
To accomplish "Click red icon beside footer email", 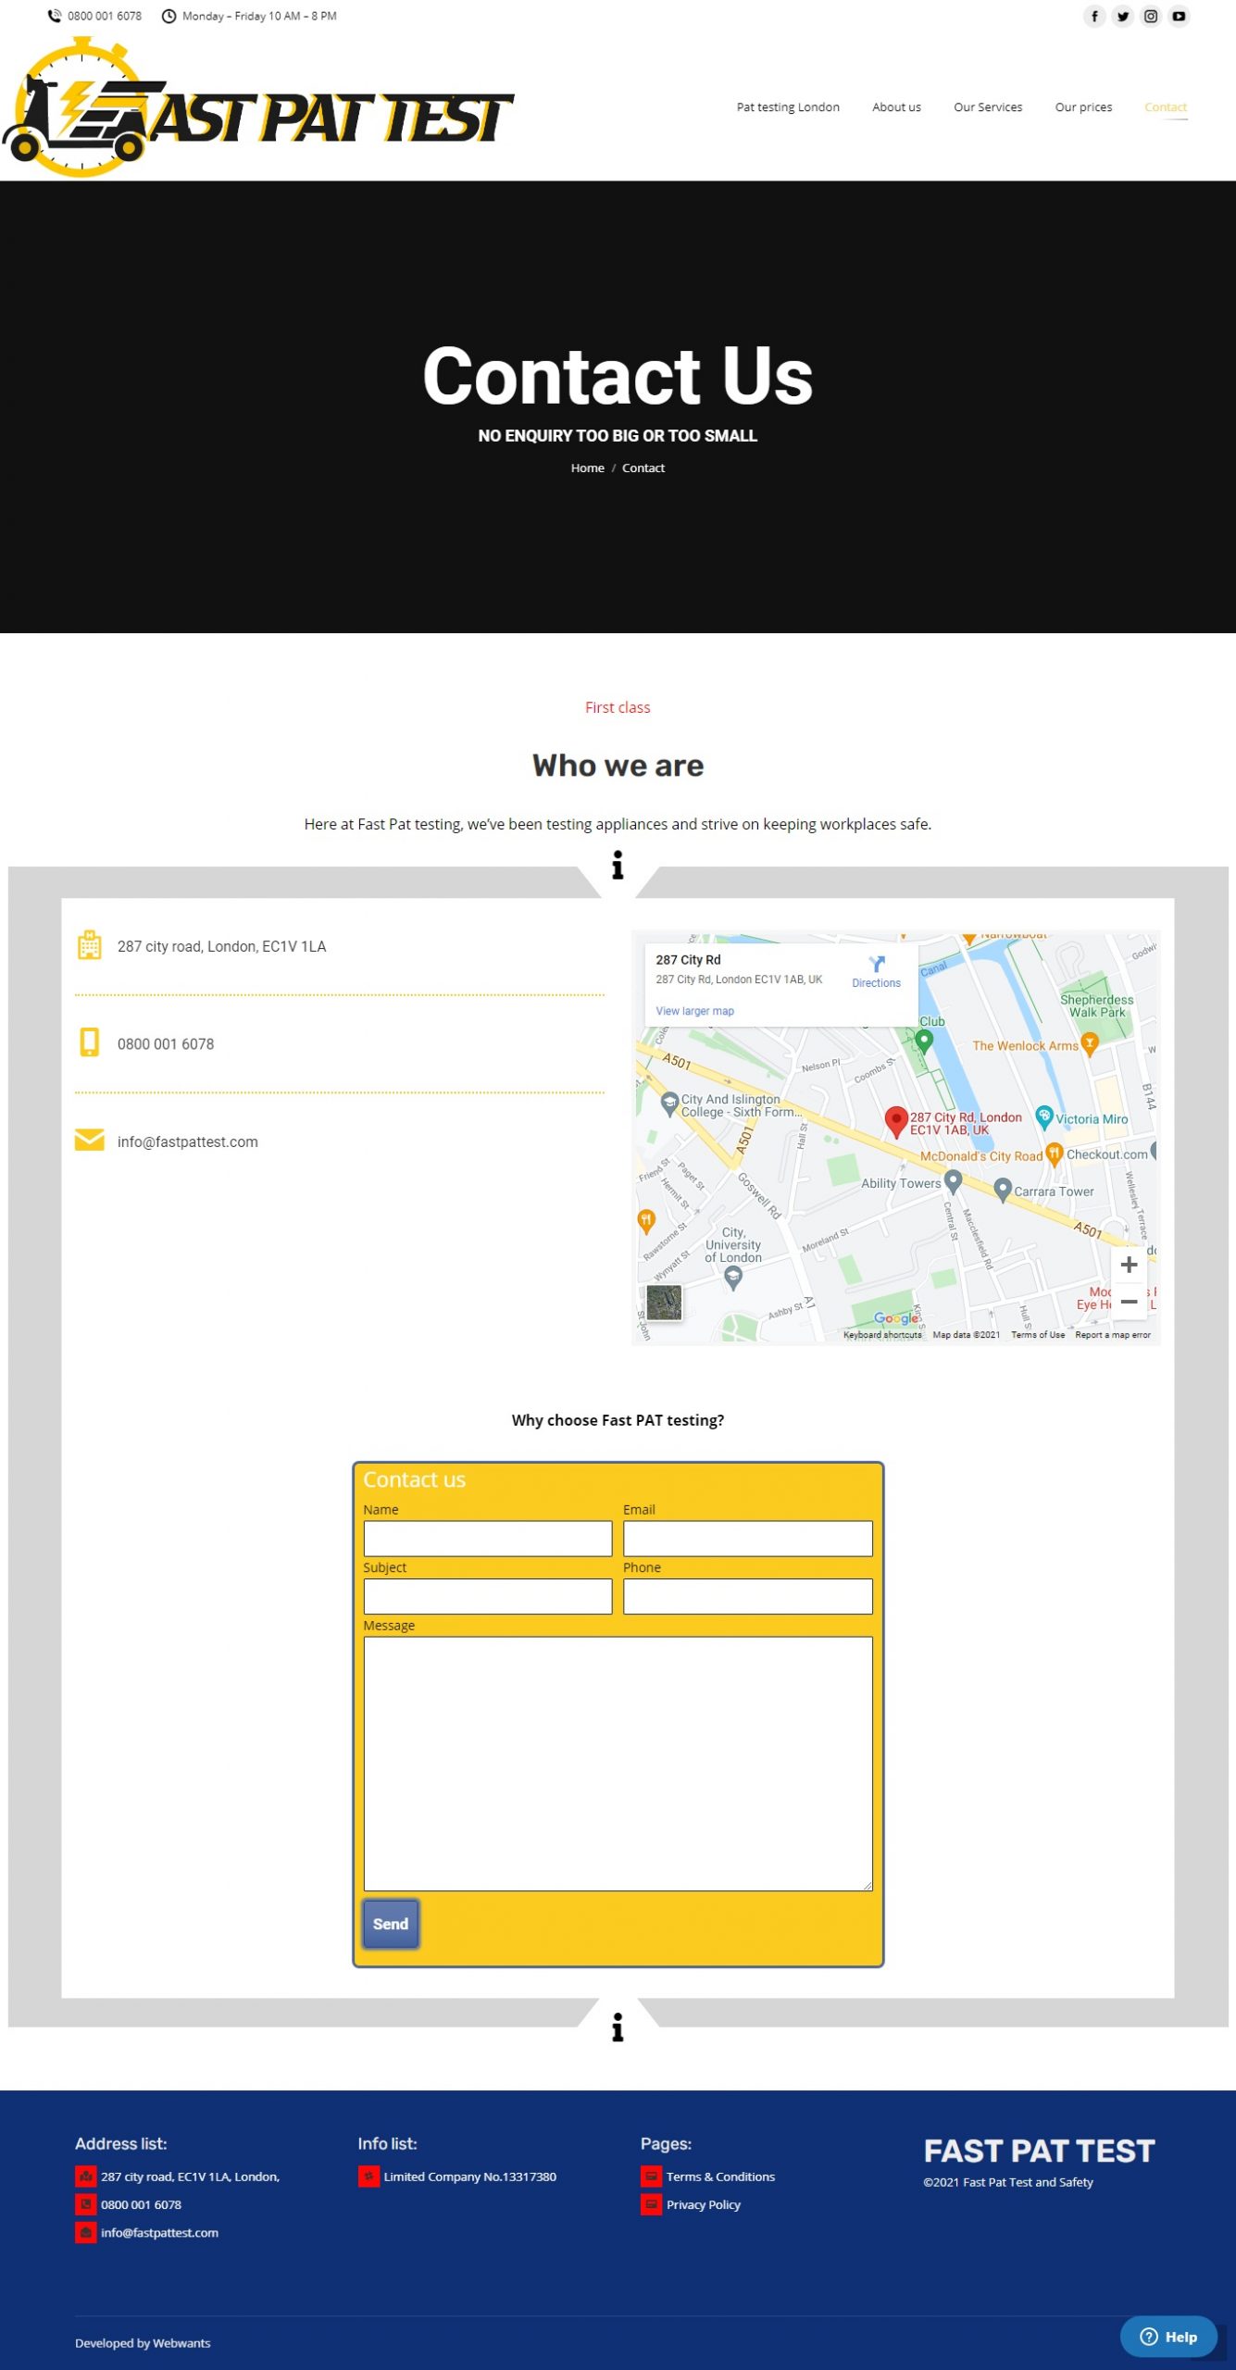I will click(86, 2233).
